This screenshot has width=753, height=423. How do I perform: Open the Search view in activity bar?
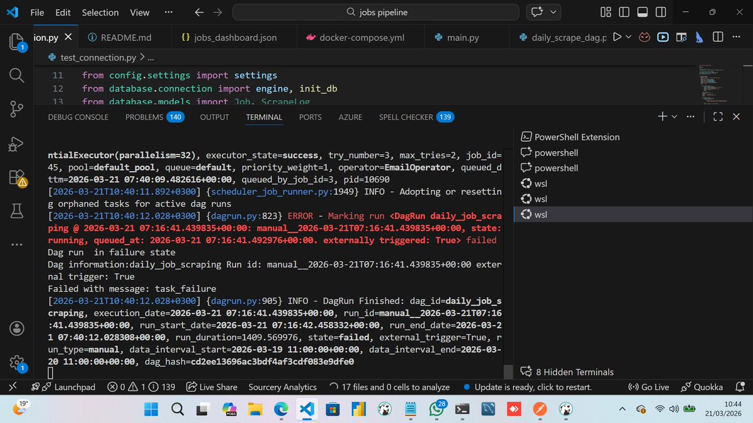[x=17, y=76]
